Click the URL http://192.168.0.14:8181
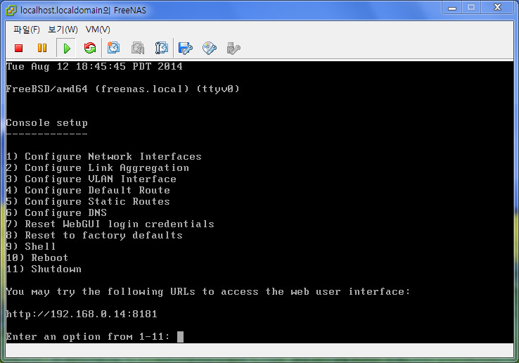The width and height of the screenshot is (519, 363). coord(82,314)
